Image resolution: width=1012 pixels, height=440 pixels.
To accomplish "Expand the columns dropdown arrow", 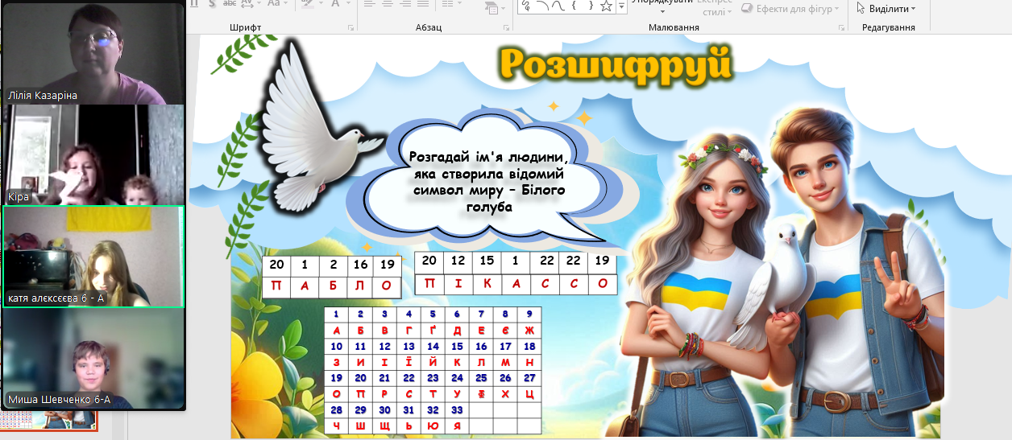I will coord(459,3).
